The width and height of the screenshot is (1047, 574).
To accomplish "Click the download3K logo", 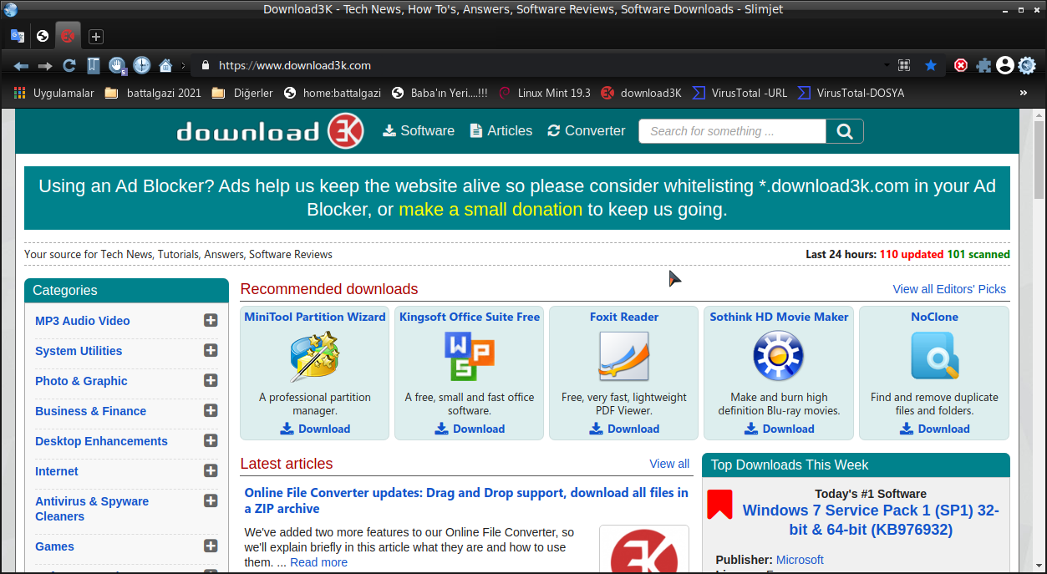I will [x=270, y=131].
